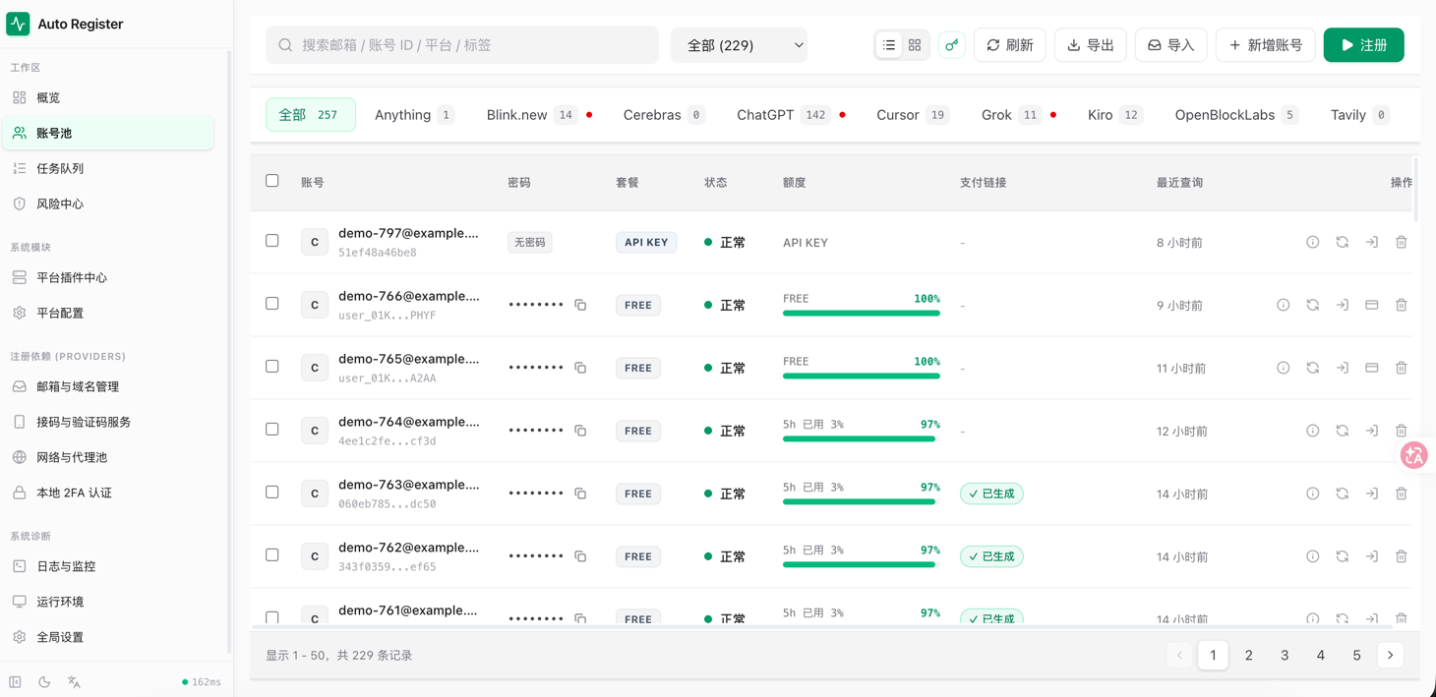The height and width of the screenshot is (697, 1436).
Task: View info for demo-765 account
Action: pos(1284,368)
